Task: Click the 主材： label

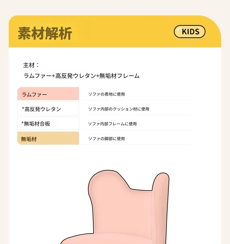Action: (31, 65)
